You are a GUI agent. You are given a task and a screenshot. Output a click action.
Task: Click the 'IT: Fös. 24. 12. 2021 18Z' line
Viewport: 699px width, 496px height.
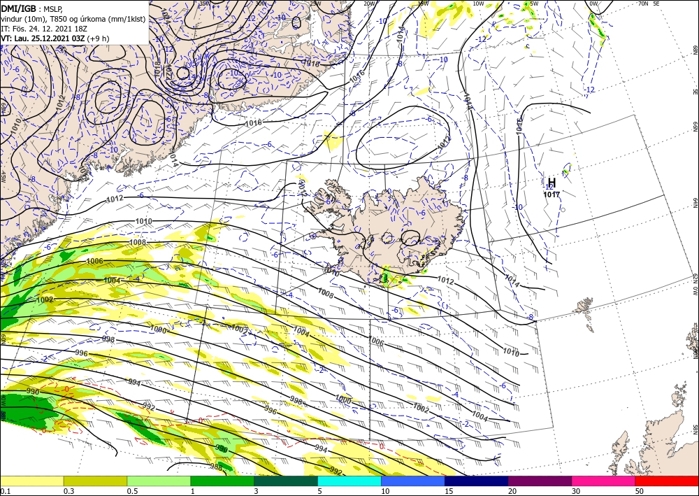tap(43, 29)
